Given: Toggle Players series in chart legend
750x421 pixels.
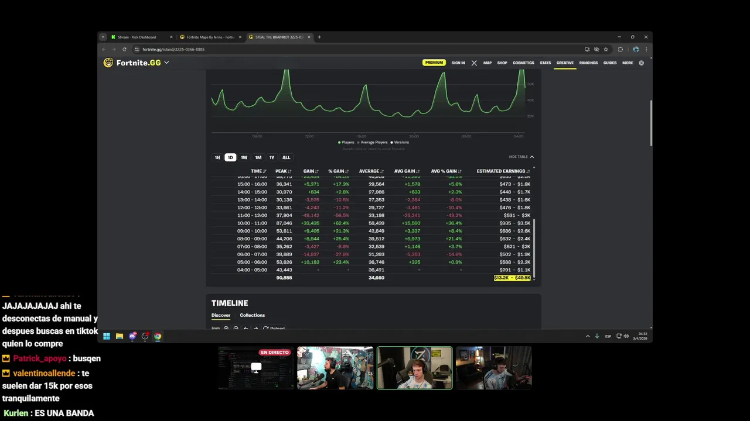Looking at the screenshot, I should coord(346,142).
